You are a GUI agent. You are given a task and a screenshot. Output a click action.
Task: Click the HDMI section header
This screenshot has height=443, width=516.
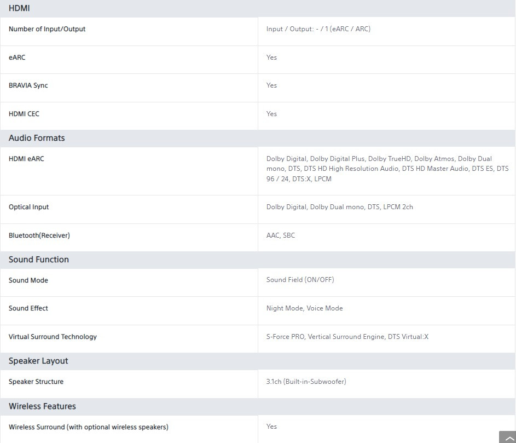pos(19,8)
